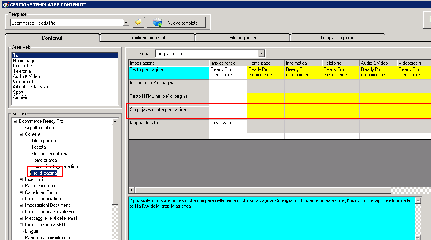Expand the Carrello ed Ordini tree node
Viewport: 431px width, 240px height.
[21, 192]
